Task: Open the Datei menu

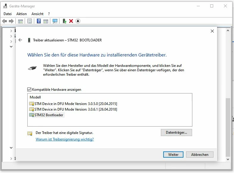Action: pos(7,14)
